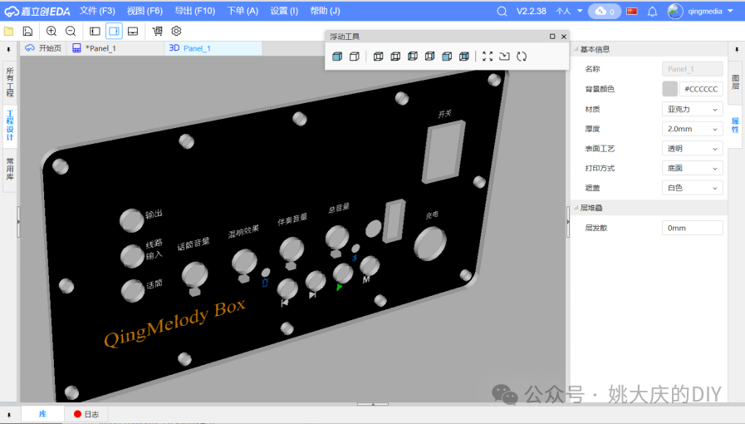The height and width of the screenshot is (424, 745).
Task: Click the 名称 Panel_1 field
Action: pyautogui.click(x=693, y=69)
